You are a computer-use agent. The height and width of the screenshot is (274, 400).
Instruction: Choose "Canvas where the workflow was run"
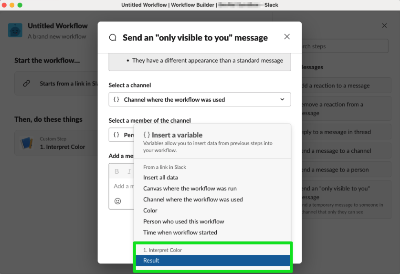189,189
